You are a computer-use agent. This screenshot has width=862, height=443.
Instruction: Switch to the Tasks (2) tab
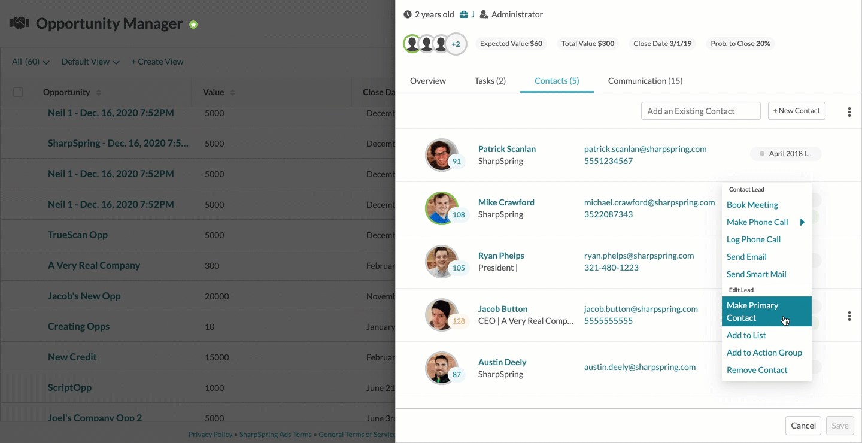[490, 81]
